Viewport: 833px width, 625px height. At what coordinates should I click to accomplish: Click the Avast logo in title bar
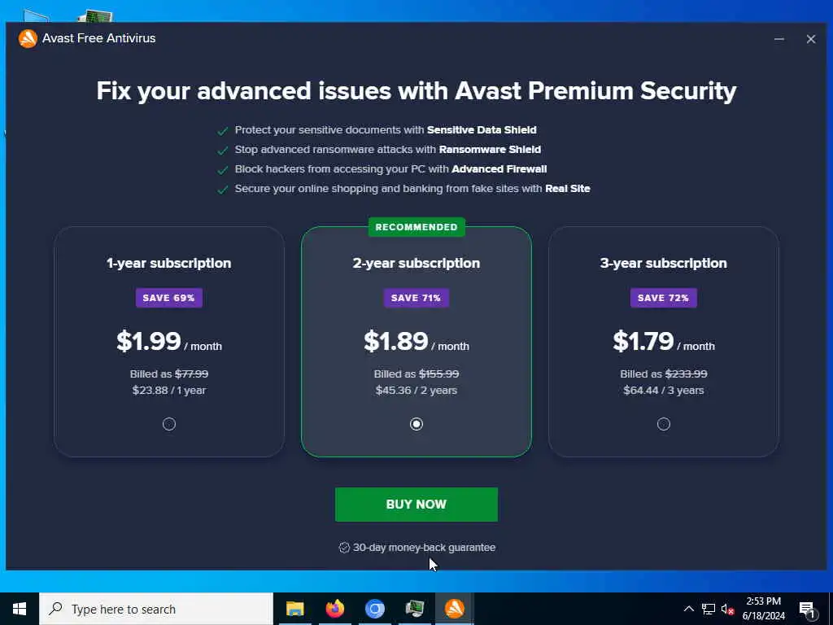[28, 38]
